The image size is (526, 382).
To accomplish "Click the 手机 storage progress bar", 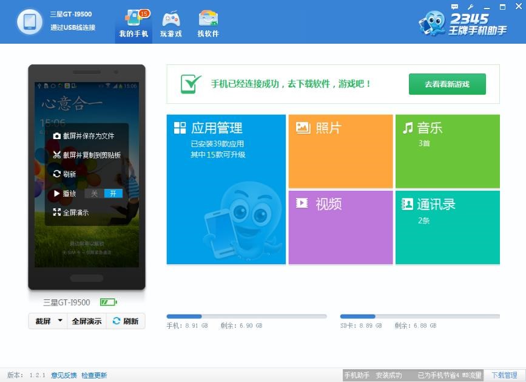I will 246,316.
